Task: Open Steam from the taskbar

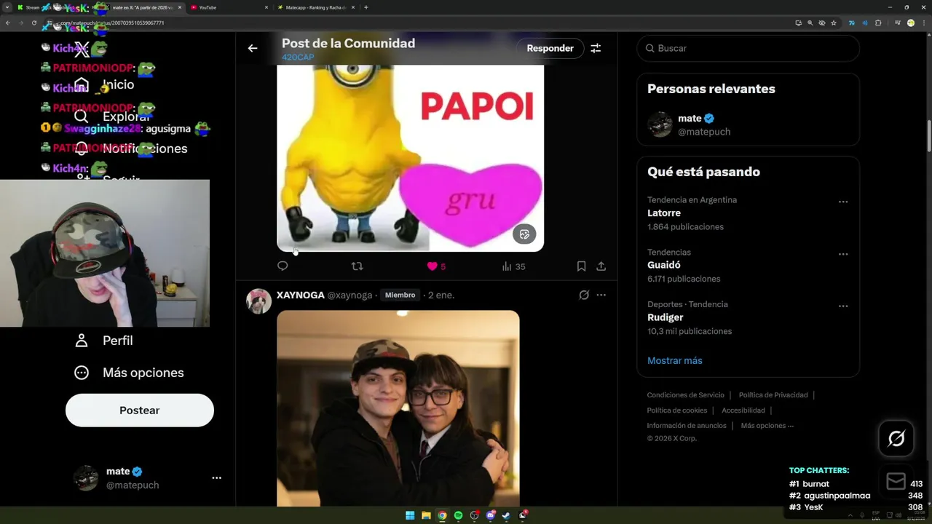Action: click(x=506, y=515)
